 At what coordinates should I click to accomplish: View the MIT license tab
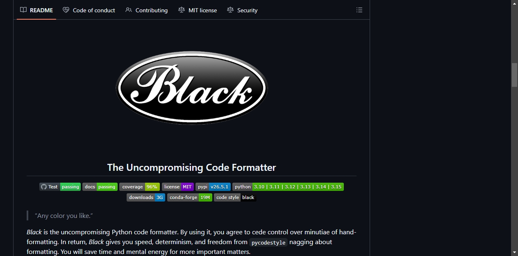pos(198,10)
